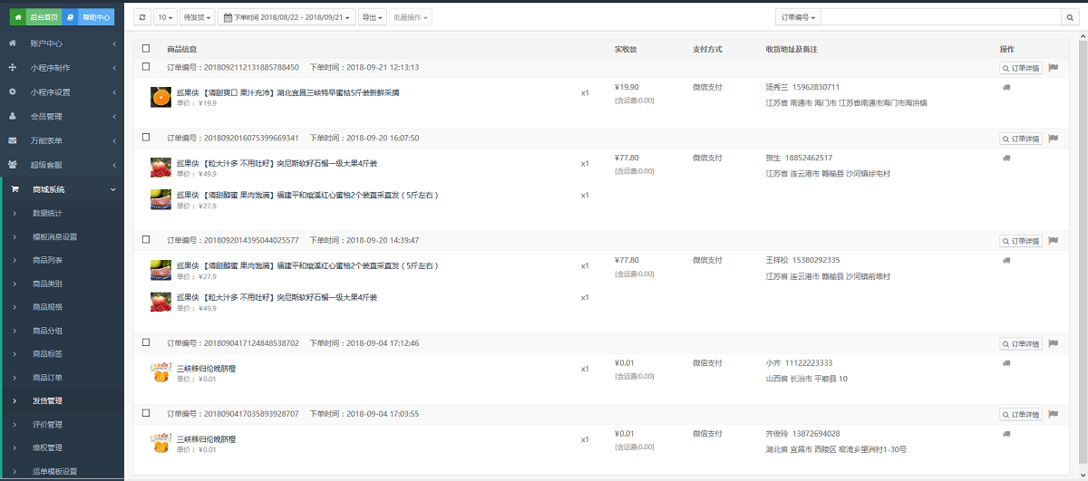The width and height of the screenshot is (1088, 481).
Task: Click the gear icon next to 小程序设置
Action: tap(13, 91)
